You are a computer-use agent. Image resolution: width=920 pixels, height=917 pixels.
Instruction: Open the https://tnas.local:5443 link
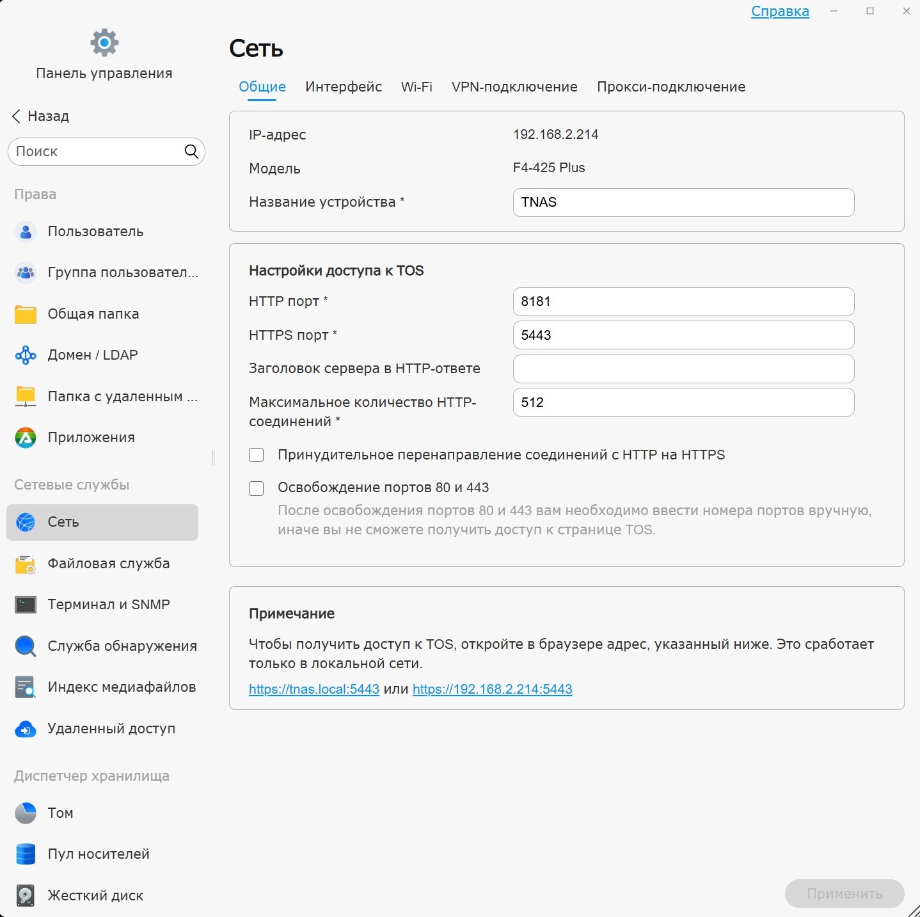coord(314,689)
